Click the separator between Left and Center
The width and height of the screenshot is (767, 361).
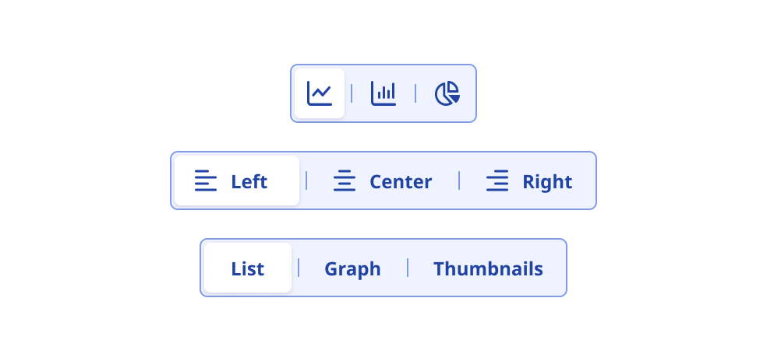coord(306,180)
